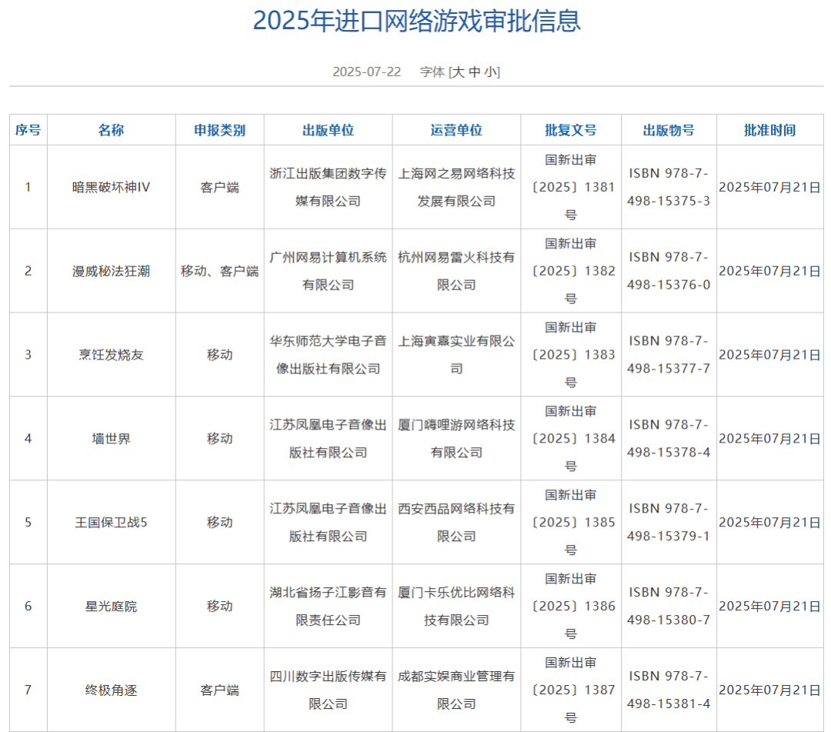Select game name 王国保卫战5
The width and height of the screenshot is (831, 732).
[112, 522]
